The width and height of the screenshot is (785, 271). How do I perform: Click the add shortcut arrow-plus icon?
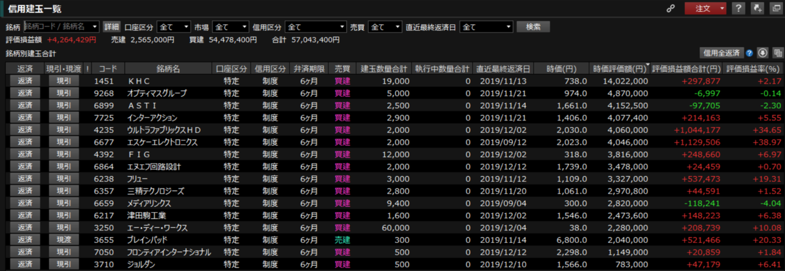pos(758,9)
